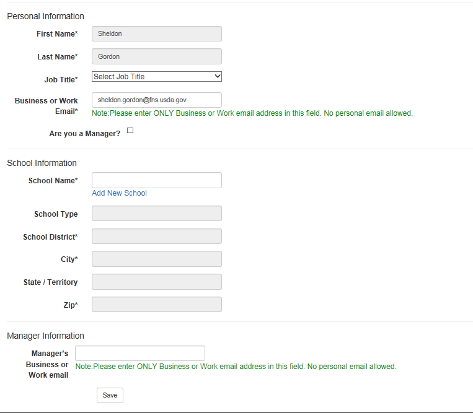The height and width of the screenshot is (413, 473).
Task: Focus the Manager's Business or Work email input
Action: click(x=139, y=353)
